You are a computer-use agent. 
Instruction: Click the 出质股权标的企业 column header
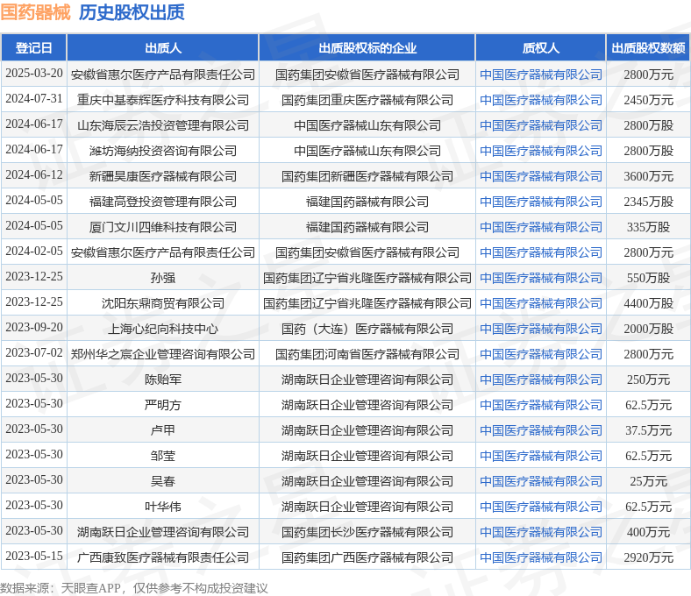[x=367, y=48]
